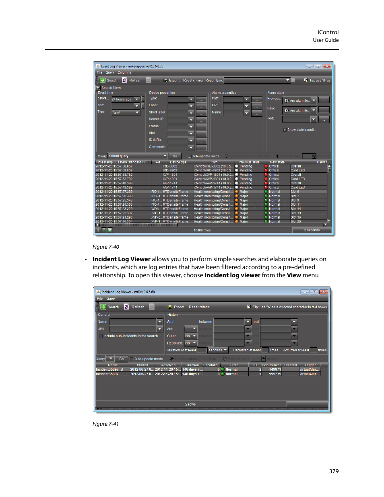Click Reset criteria in Event Log Viewer

[193, 80]
